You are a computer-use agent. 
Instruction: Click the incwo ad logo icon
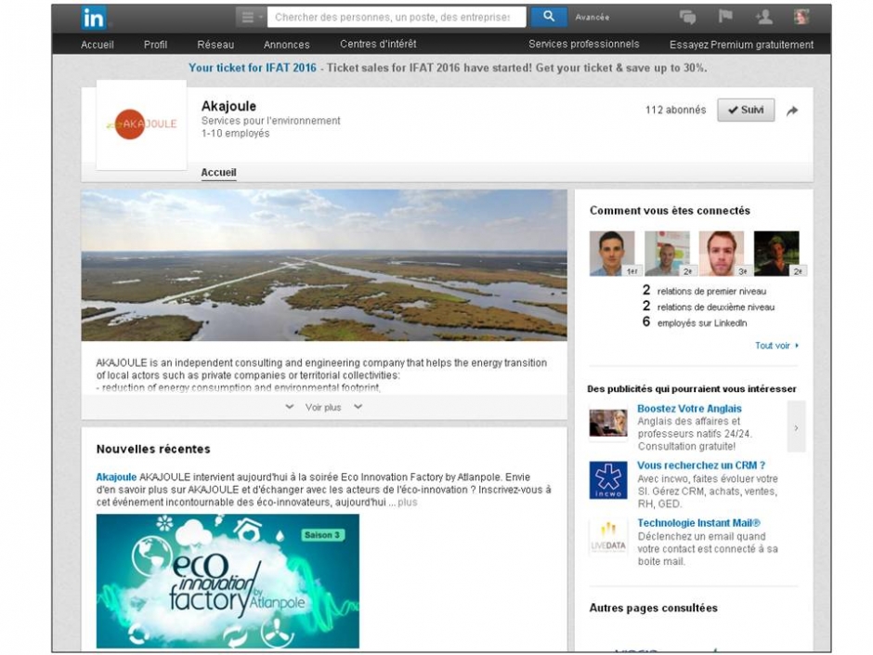608,480
